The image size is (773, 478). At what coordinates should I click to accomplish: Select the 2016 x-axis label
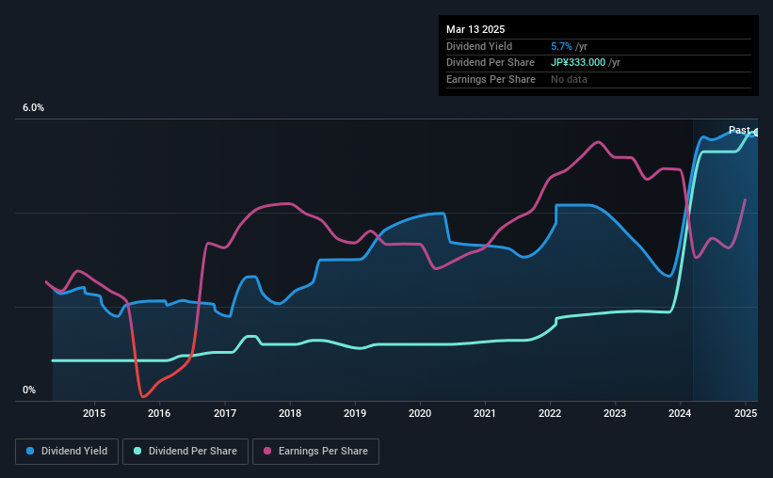tap(159, 413)
